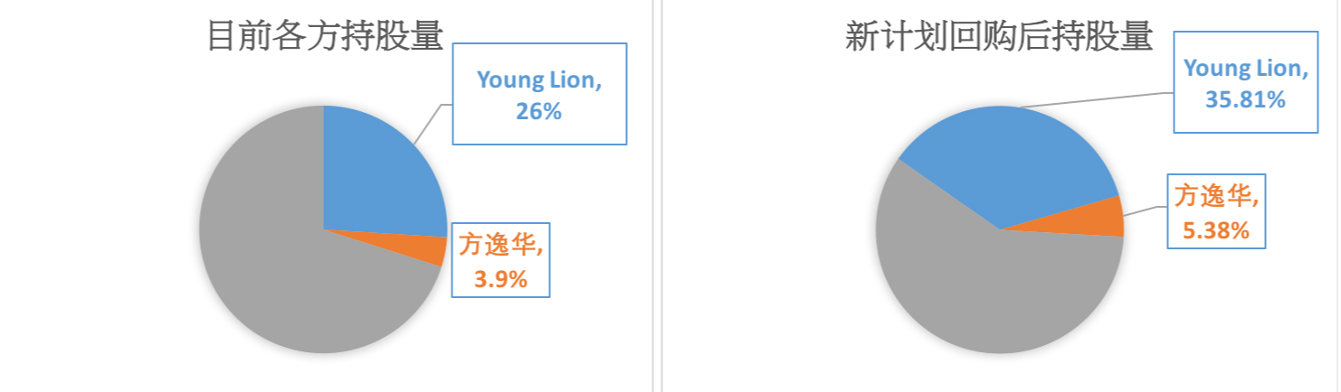Click the chart title 目前各方持股量
1341x392 pixels.
pyautogui.click(x=325, y=36)
